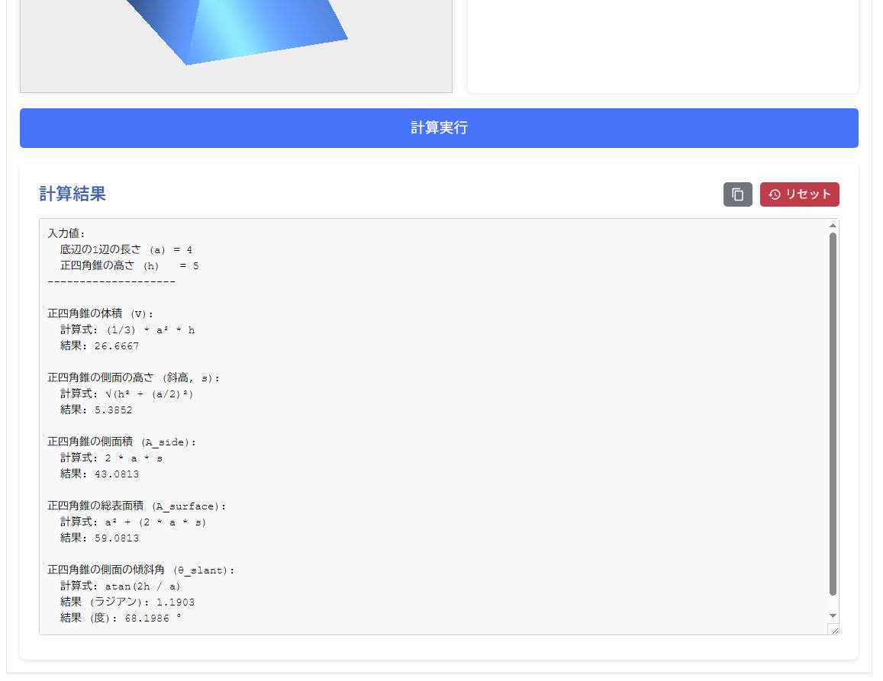This screenshot has width=883, height=681.
Task: Click the results scrollbar down arrow
Action: pyautogui.click(x=833, y=615)
